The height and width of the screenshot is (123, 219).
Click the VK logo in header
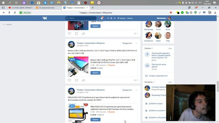45,18
